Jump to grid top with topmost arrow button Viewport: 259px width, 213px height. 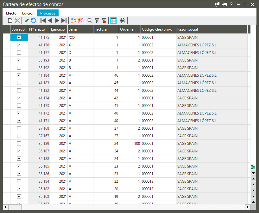click(253, 174)
